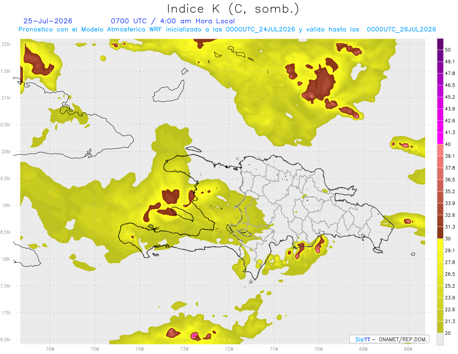Click the '0700 UTC / 4:00 am Hora Local' text

click(x=173, y=21)
